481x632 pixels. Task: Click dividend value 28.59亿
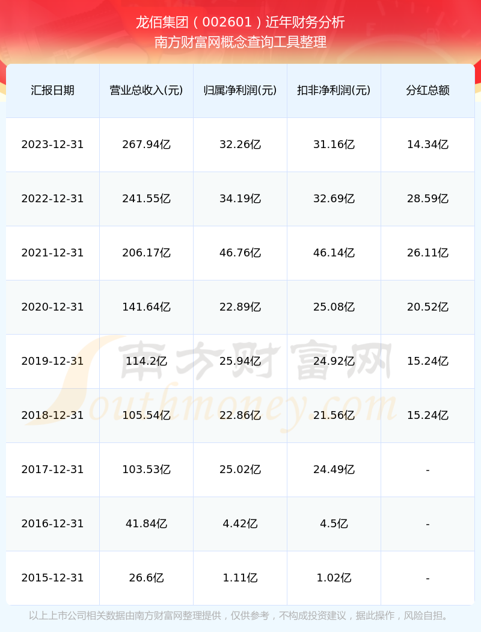428,199
